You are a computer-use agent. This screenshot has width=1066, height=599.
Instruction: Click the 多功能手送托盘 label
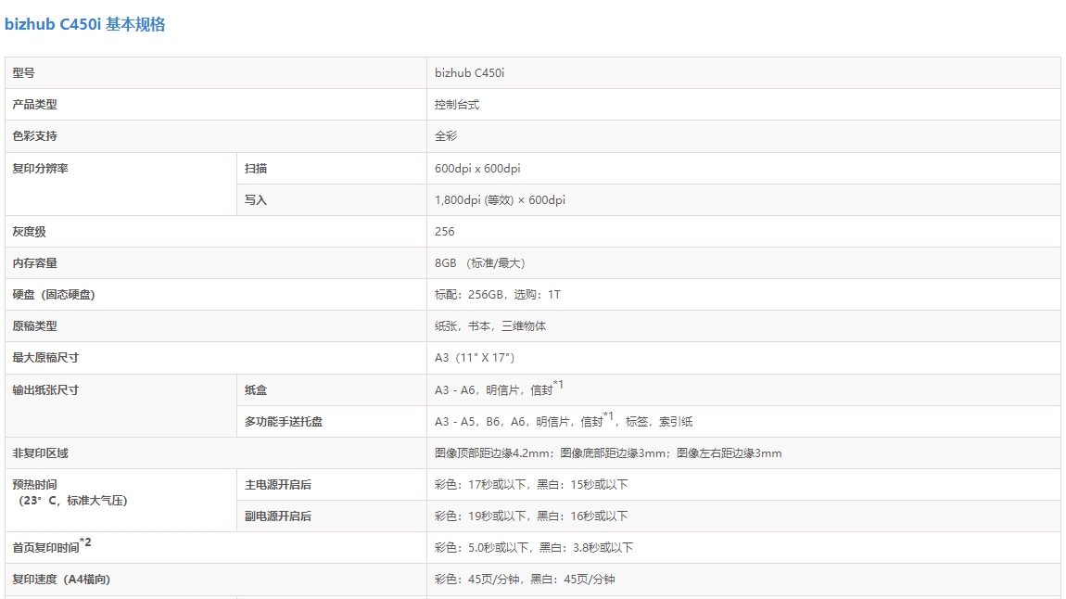(x=284, y=422)
